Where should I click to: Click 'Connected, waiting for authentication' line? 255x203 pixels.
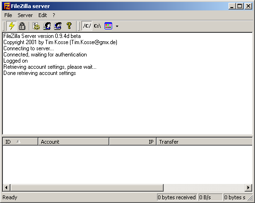click(45, 55)
